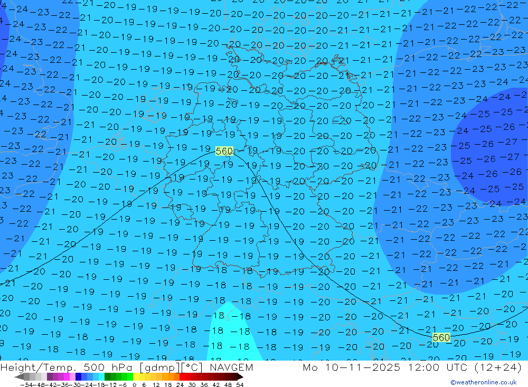Viewport: 528px width, 387px height.
Task: Click the '24' legend scale label
Action: click(x=180, y=385)
